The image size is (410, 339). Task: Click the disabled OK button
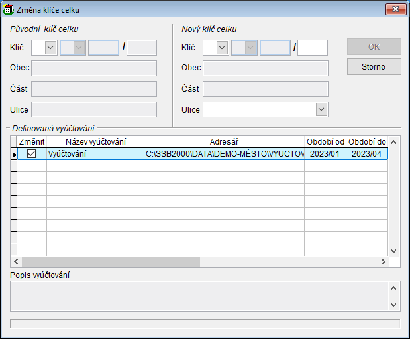(374, 47)
